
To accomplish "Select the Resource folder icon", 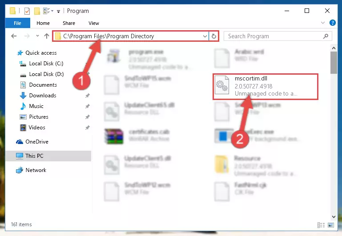I will [221, 164].
